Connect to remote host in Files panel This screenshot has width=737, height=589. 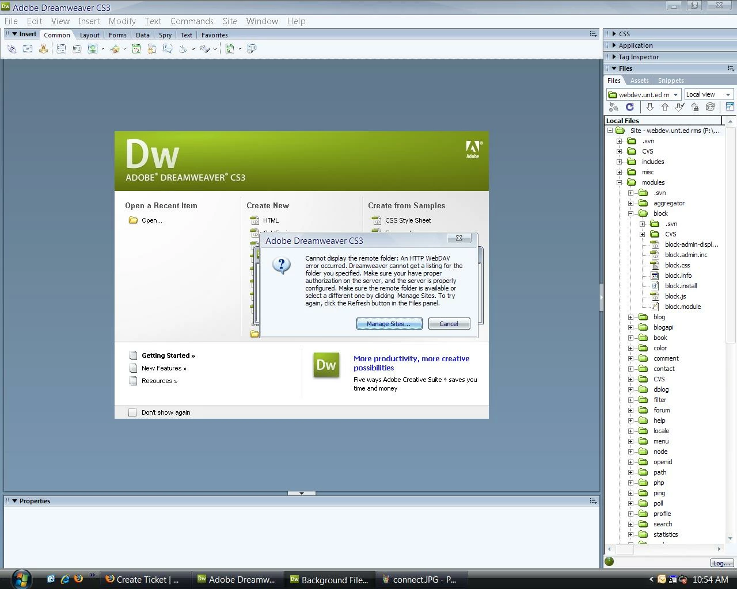(614, 107)
